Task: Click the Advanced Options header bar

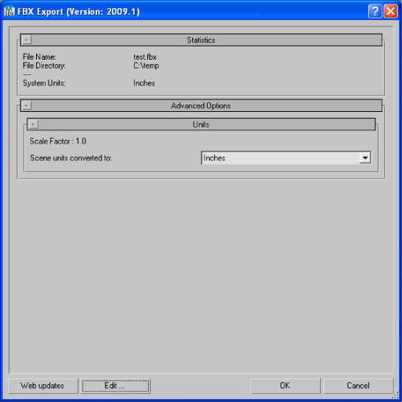Action: 201,105
